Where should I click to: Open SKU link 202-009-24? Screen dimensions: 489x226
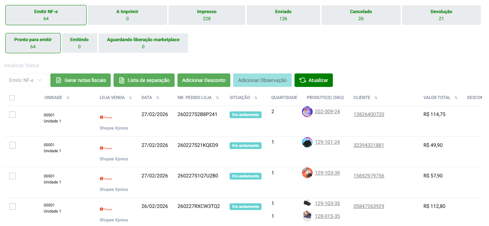(327, 111)
